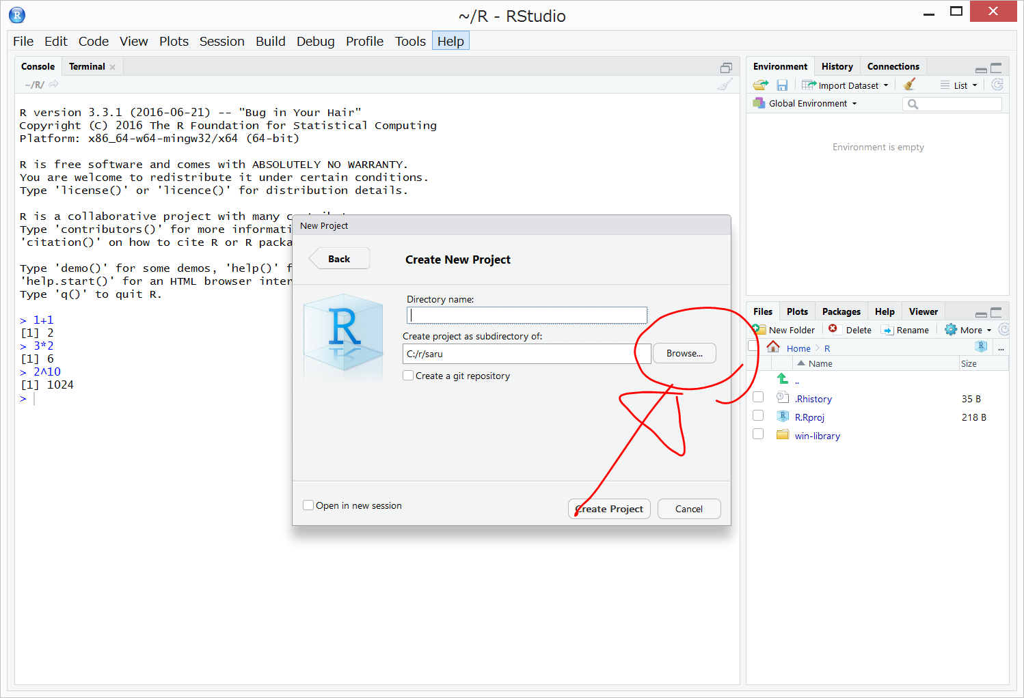The width and height of the screenshot is (1024, 698).
Task: Click the clear console broom icon
Action: [x=725, y=85]
